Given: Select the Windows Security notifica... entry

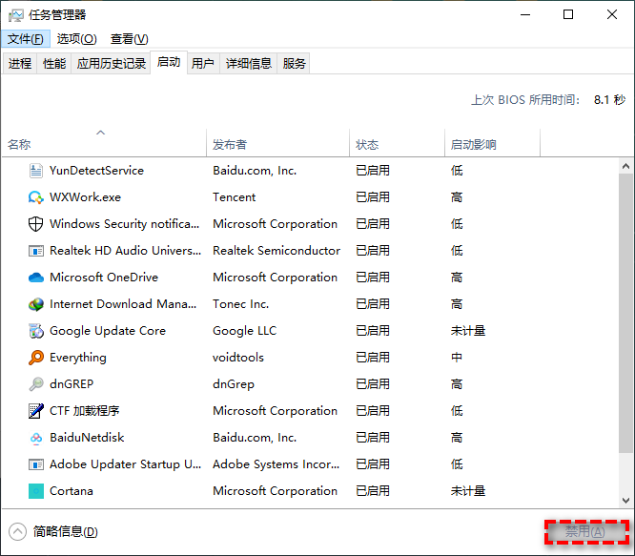Looking at the screenshot, I should pyautogui.click(x=124, y=224).
